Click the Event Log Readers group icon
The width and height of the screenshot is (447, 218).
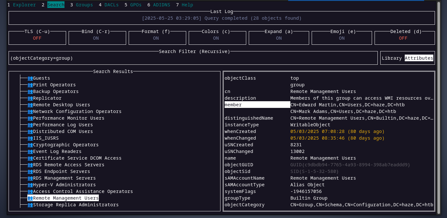(x=30, y=151)
